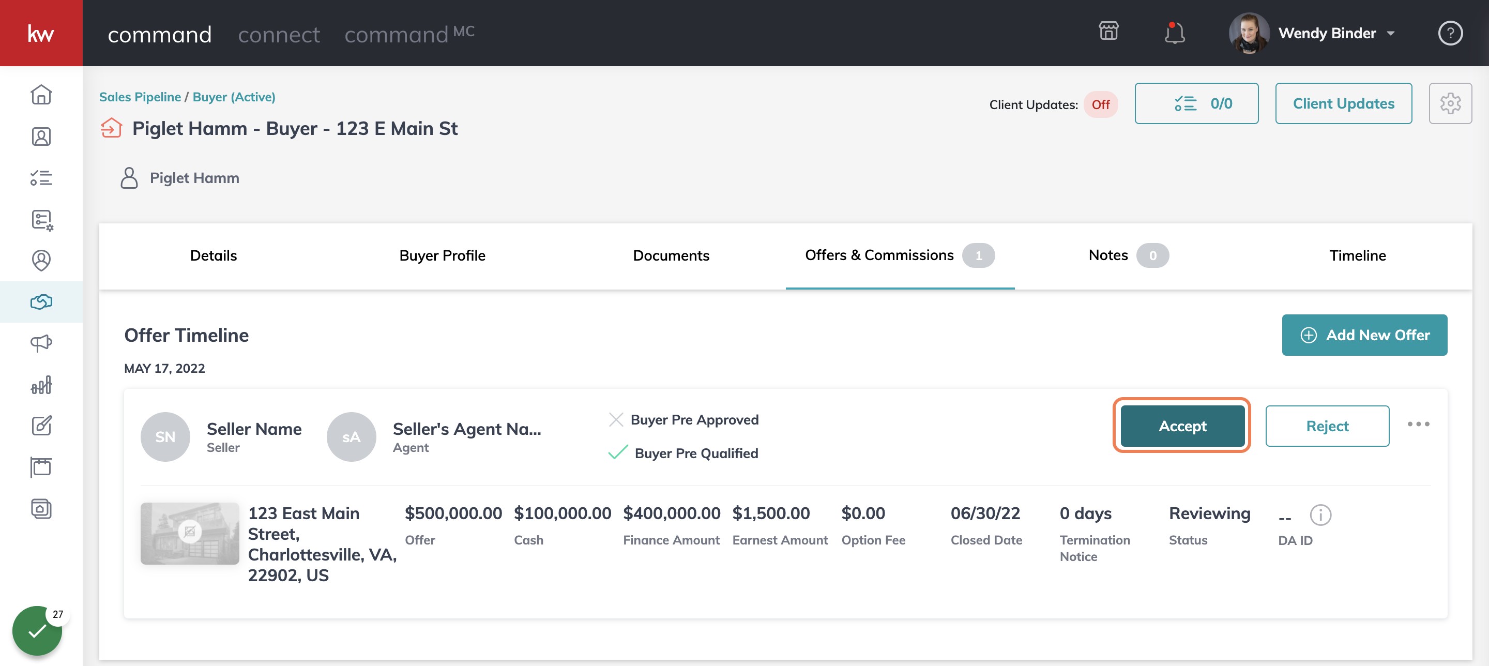Go to command in top navigation
The height and width of the screenshot is (666, 1489).
click(x=160, y=35)
